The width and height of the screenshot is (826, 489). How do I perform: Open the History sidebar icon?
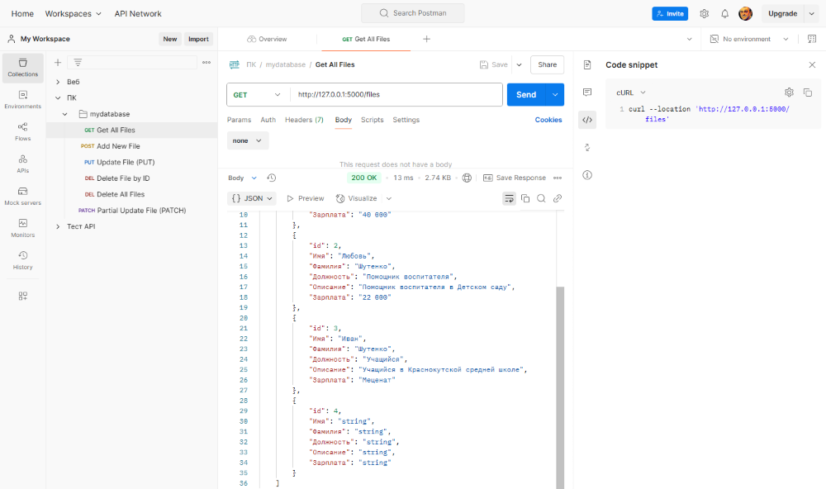click(x=22, y=260)
